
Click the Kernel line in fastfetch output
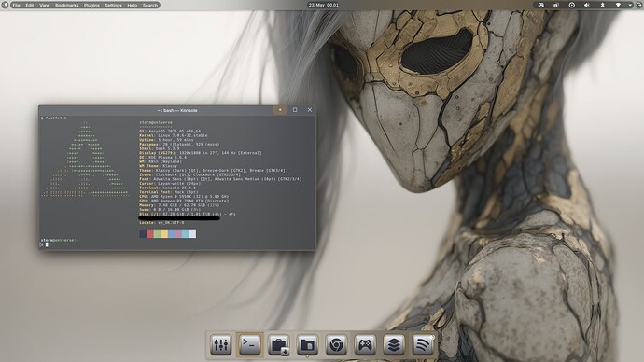tap(174, 135)
